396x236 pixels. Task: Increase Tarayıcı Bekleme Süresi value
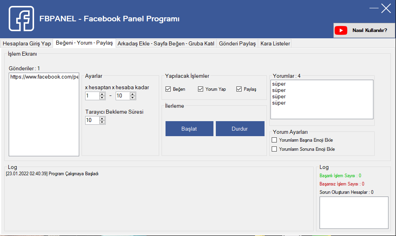(x=102, y=118)
